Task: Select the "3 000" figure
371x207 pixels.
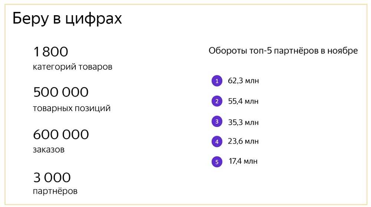Action: coord(52,178)
